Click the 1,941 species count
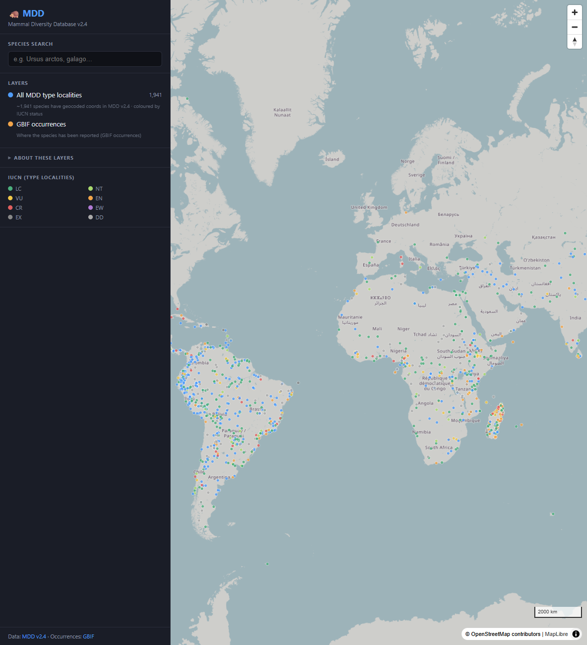Viewport: 587px width, 645px height. click(156, 95)
